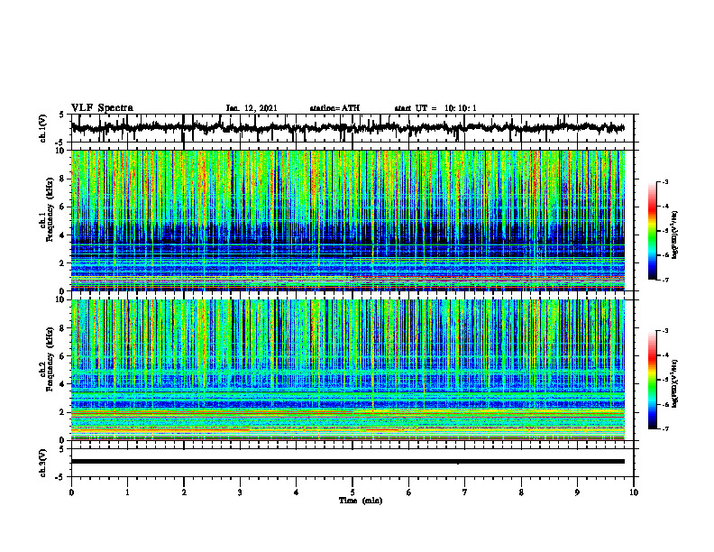Click the "-5" tick on ch.3(V) axis
714x552 pixels.
pos(60,477)
